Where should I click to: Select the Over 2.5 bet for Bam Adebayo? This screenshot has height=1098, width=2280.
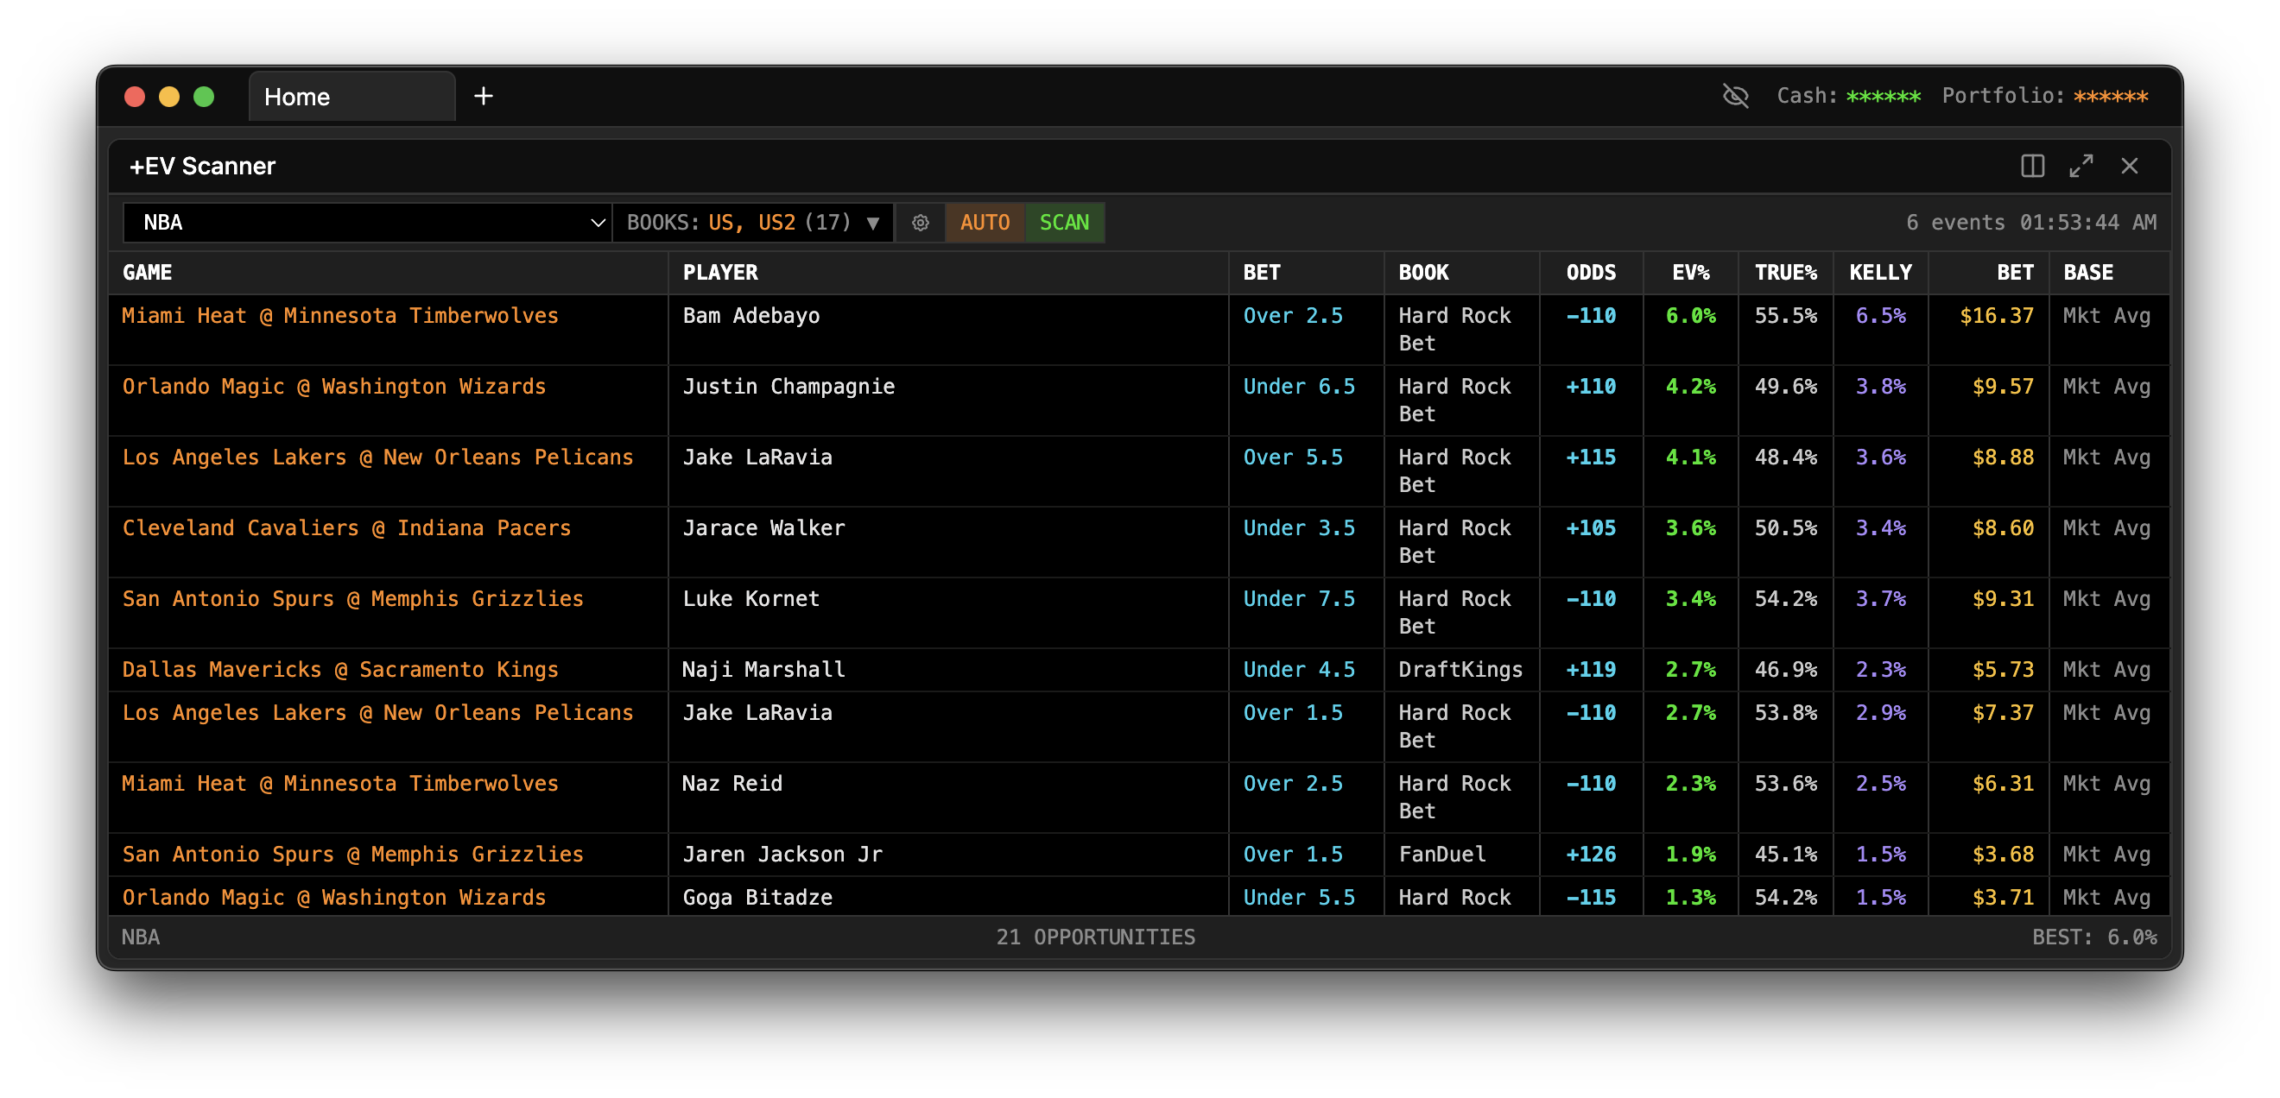click(1294, 315)
